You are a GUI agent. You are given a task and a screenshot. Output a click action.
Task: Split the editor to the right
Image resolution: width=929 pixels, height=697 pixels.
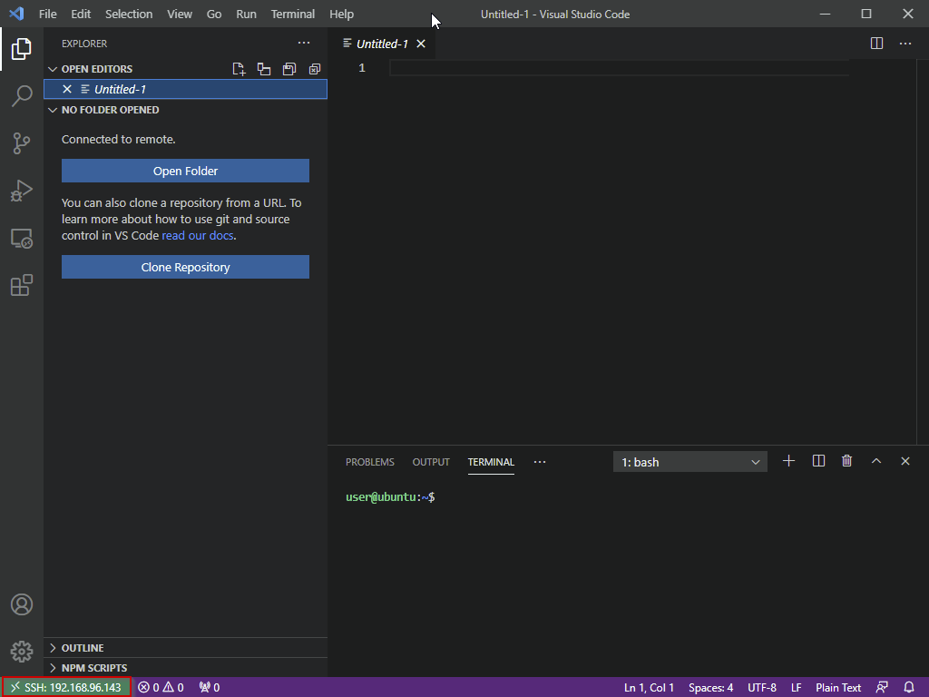tap(877, 44)
